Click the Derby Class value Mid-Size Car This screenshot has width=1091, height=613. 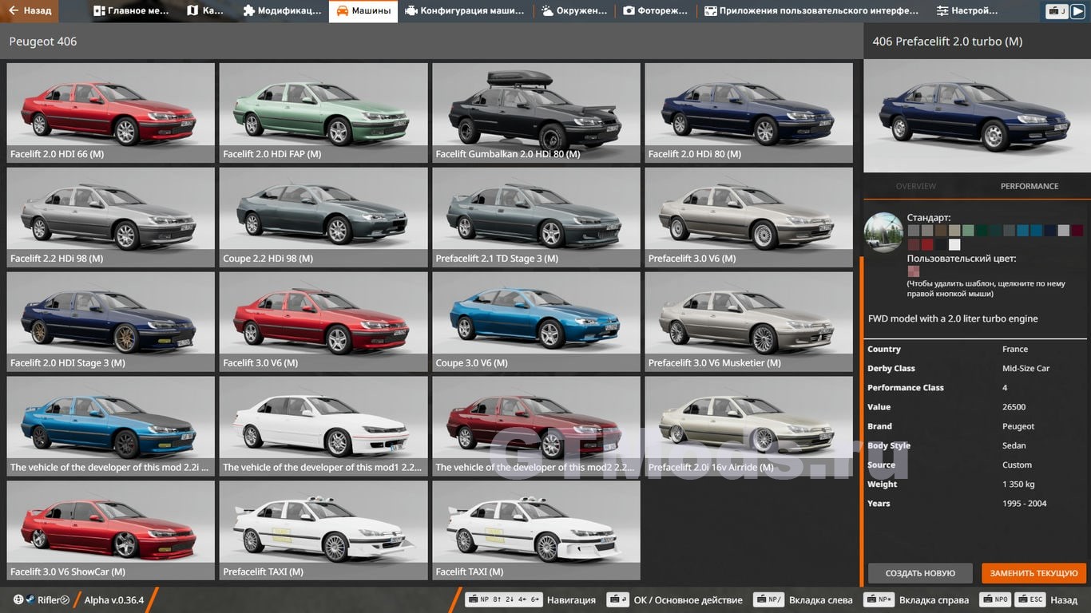click(x=1026, y=368)
